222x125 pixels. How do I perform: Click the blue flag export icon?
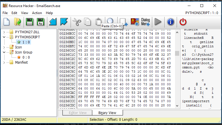click(x=64, y=22)
